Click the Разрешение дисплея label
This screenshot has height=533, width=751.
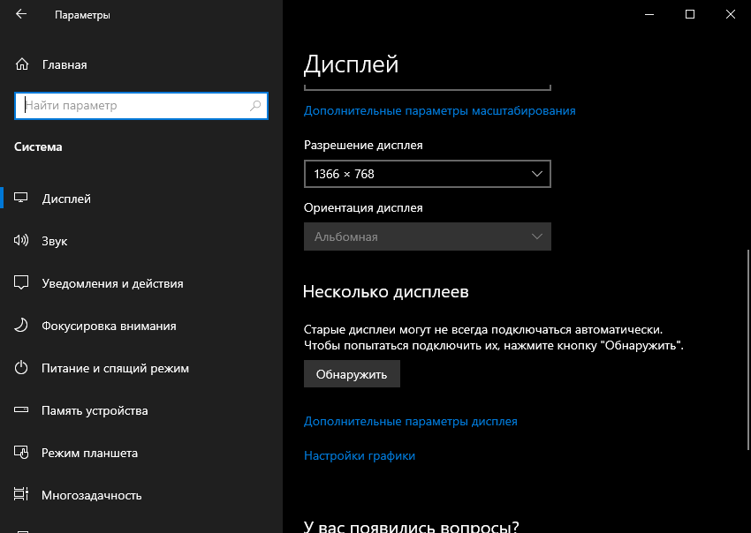pos(363,145)
